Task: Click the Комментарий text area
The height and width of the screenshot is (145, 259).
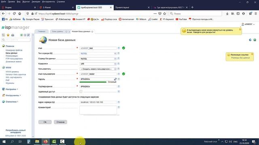Action: (98, 110)
